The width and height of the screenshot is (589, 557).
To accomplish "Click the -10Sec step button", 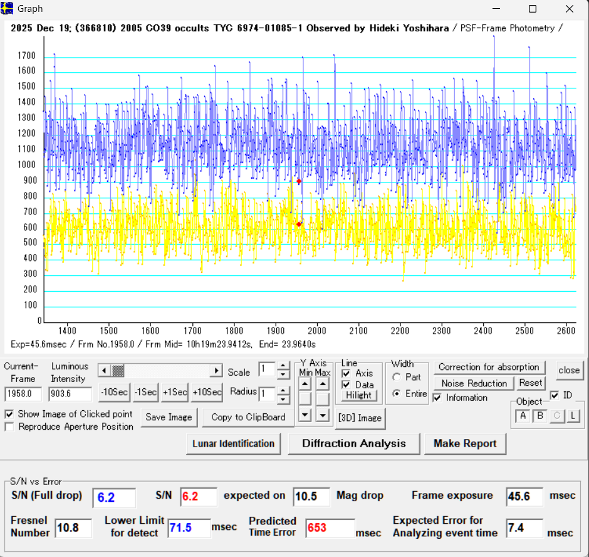I will 115,392.
